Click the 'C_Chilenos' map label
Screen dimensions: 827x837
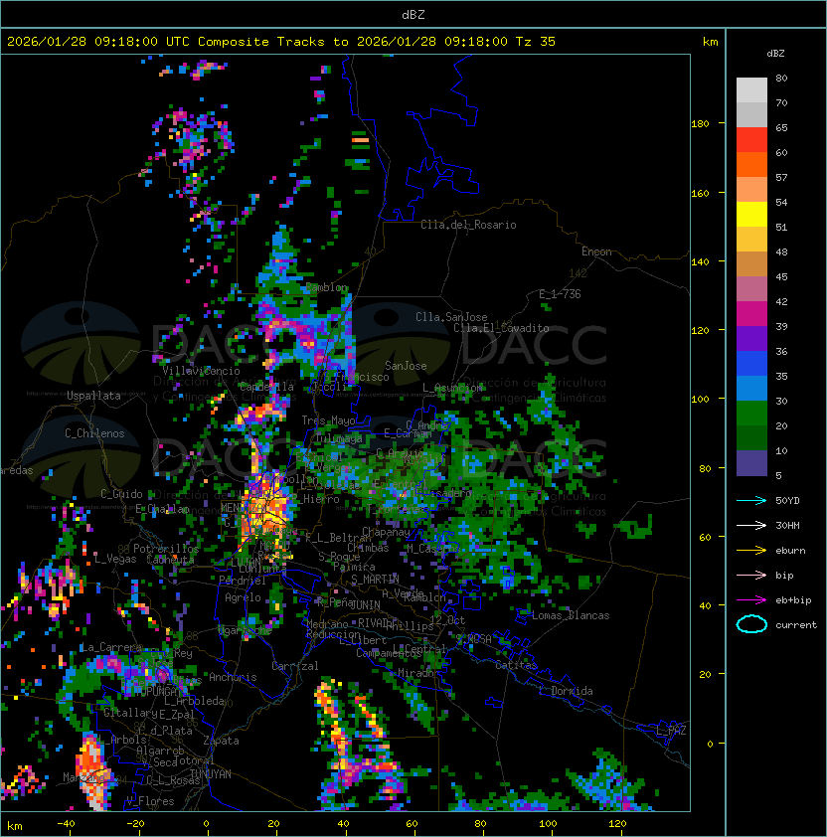[x=94, y=433]
